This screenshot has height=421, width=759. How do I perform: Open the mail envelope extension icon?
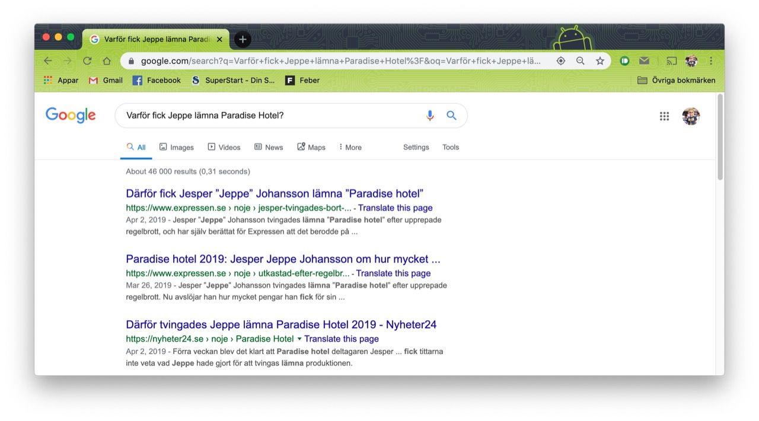[x=644, y=60]
